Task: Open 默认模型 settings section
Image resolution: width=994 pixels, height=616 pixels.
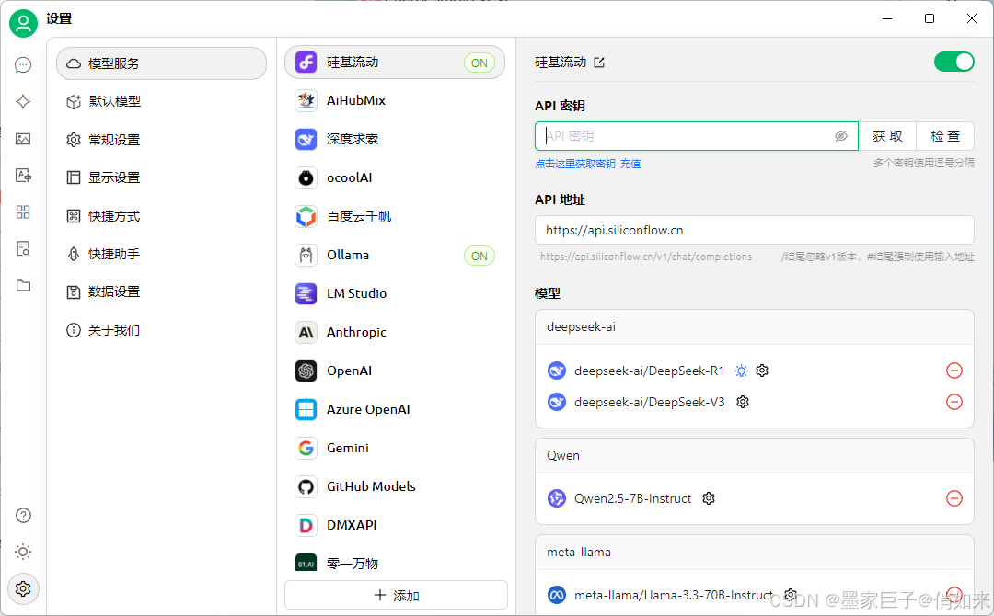Action: point(162,101)
